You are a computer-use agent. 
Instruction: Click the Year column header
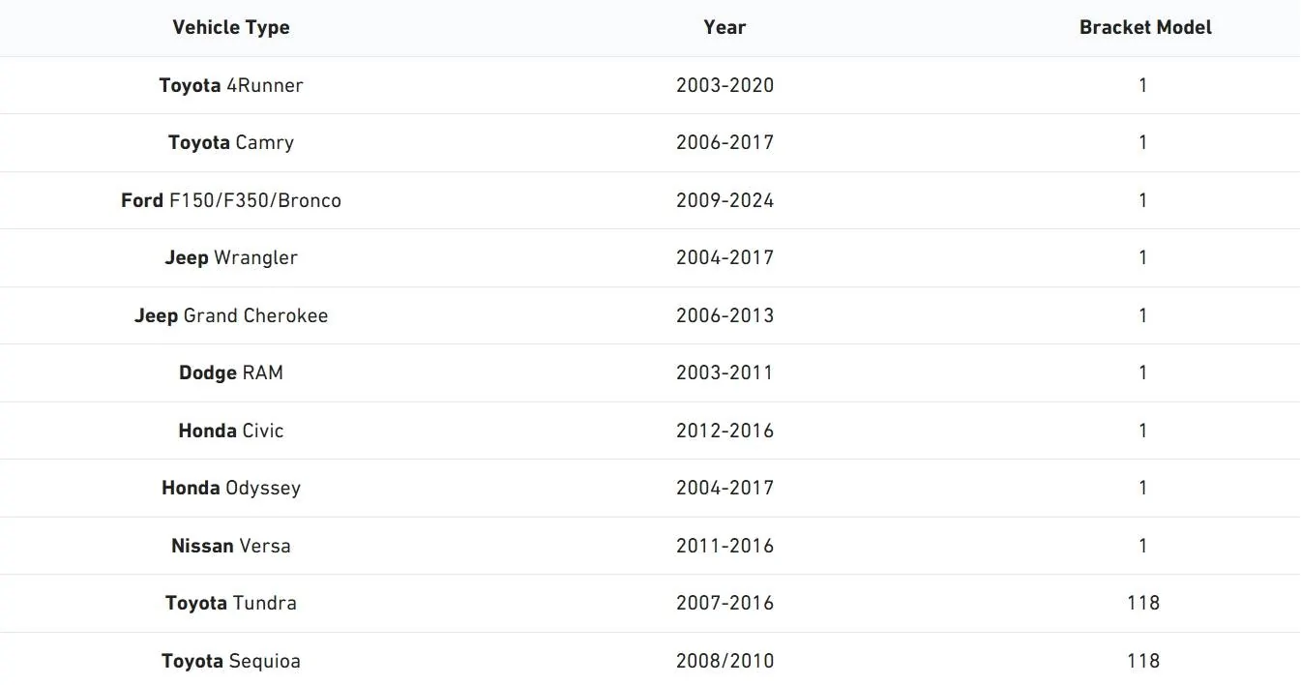pos(724,27)
